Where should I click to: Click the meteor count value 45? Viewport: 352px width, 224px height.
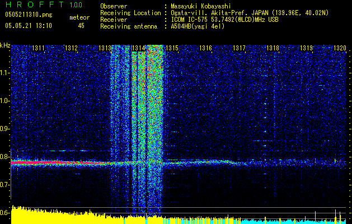(81, 26)
